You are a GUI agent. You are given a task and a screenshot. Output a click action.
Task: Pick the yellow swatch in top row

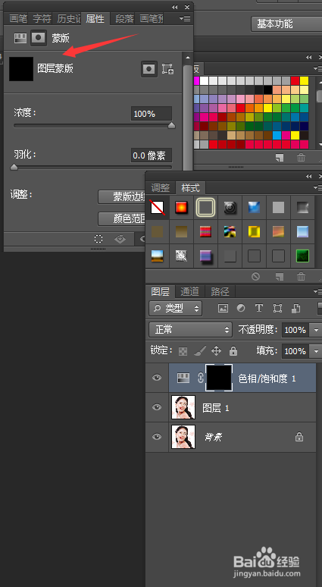click(305, 81)
